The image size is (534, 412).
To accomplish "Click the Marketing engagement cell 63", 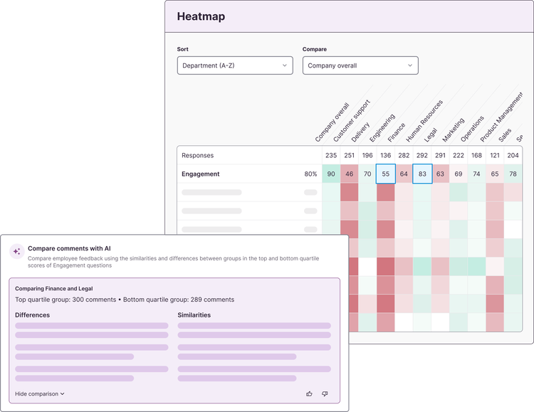I will click(x=440, y=174).
